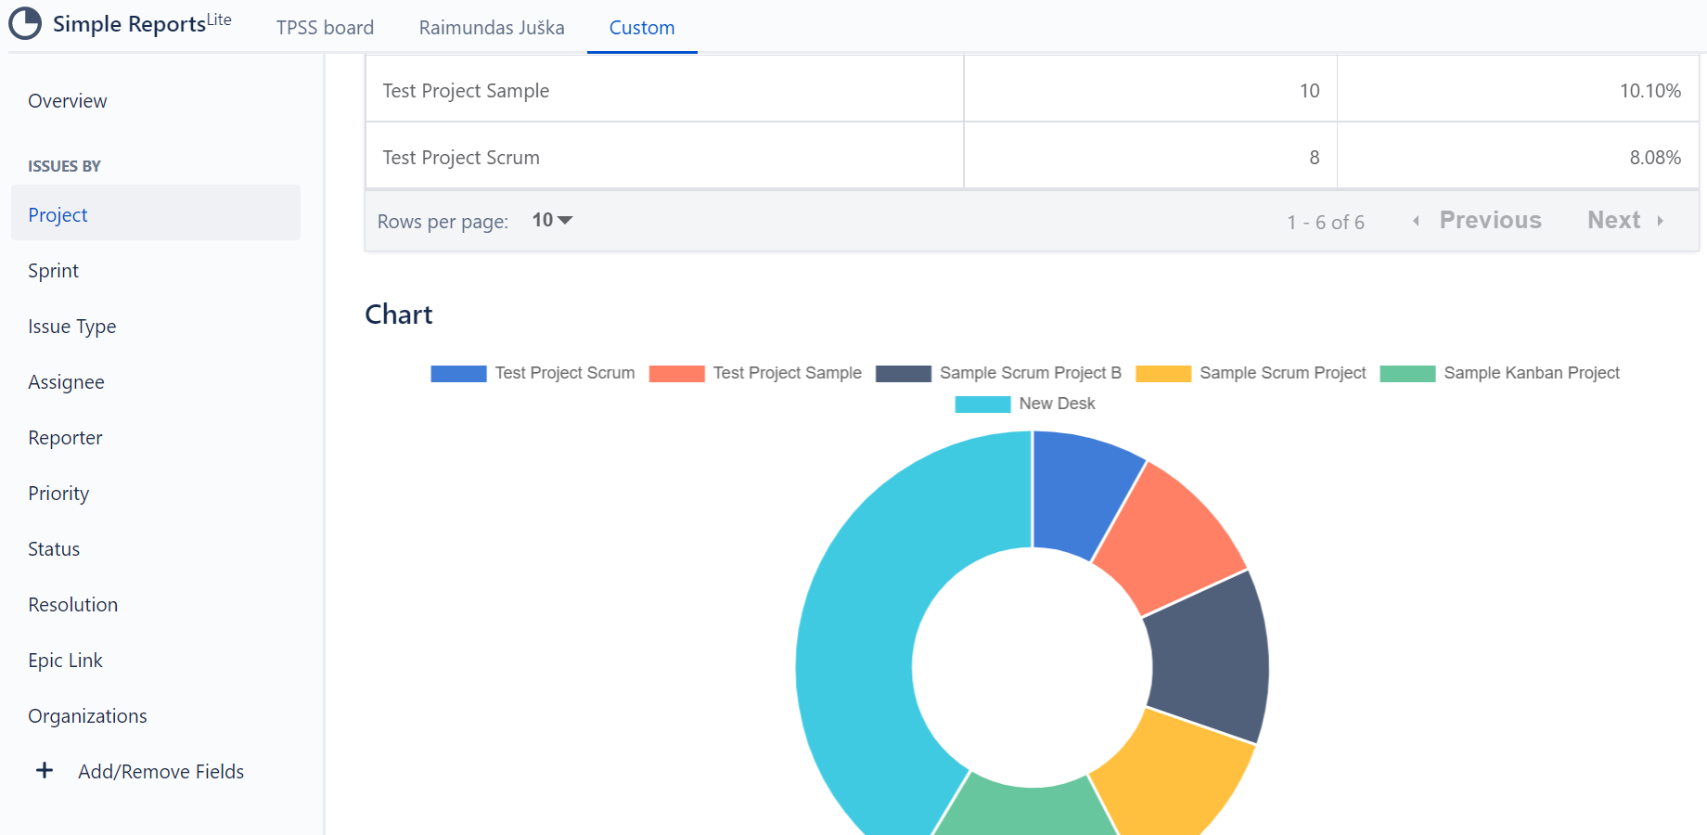Click the Simple Reports Lite title
The image size is (1707, 835).
[x=142, y=23]
